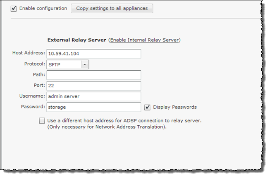270x177 pixels.
Task: Uncheck the Enable configuration checkbox
Action: (x=14, y=8)
